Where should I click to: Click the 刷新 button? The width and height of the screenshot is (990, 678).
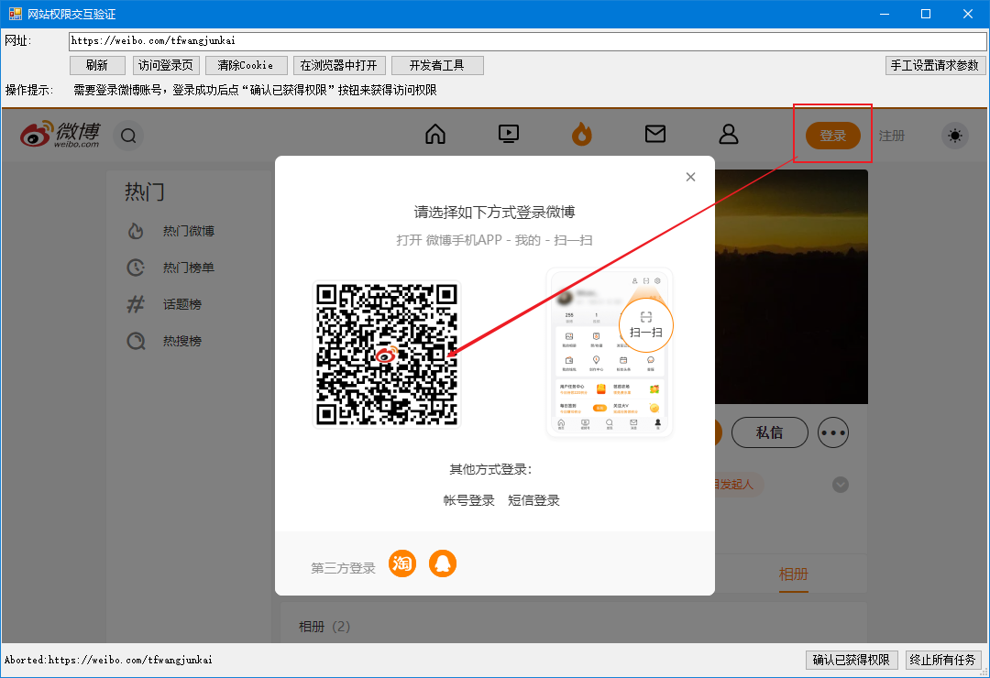pyautogui.click(x=96, y=65)
